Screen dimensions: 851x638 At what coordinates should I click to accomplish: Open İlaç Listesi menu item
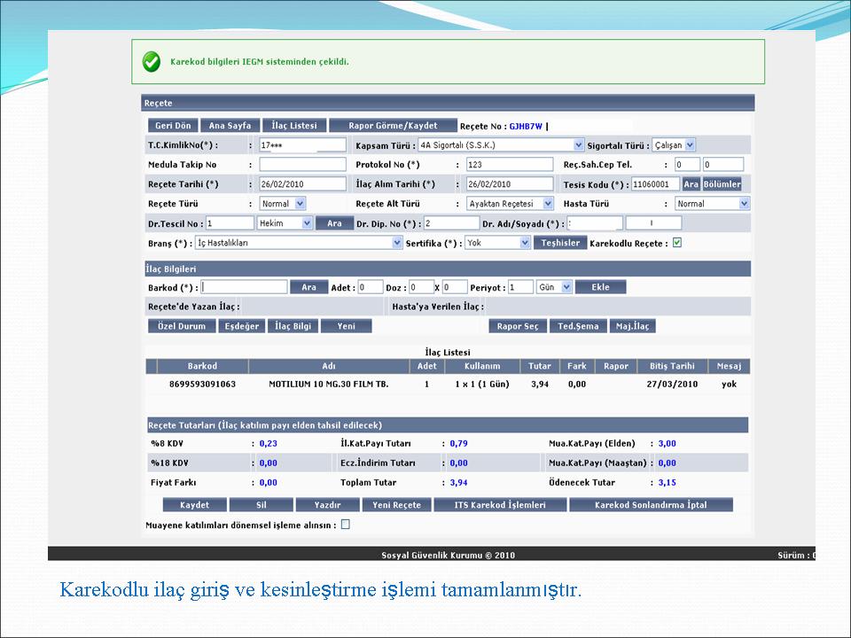[295, 126]
